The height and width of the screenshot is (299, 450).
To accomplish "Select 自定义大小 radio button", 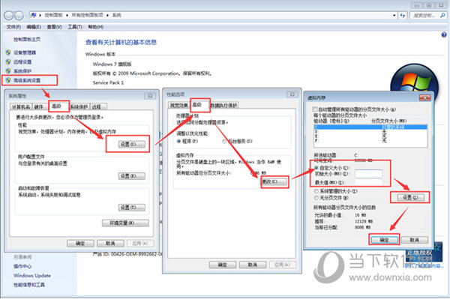I will tap(316, 168).
